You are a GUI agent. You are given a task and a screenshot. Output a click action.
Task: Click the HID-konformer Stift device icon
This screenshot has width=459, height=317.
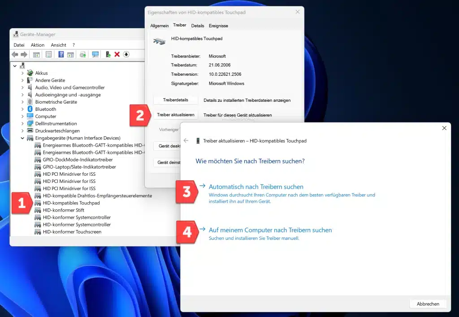coord(38,210)
